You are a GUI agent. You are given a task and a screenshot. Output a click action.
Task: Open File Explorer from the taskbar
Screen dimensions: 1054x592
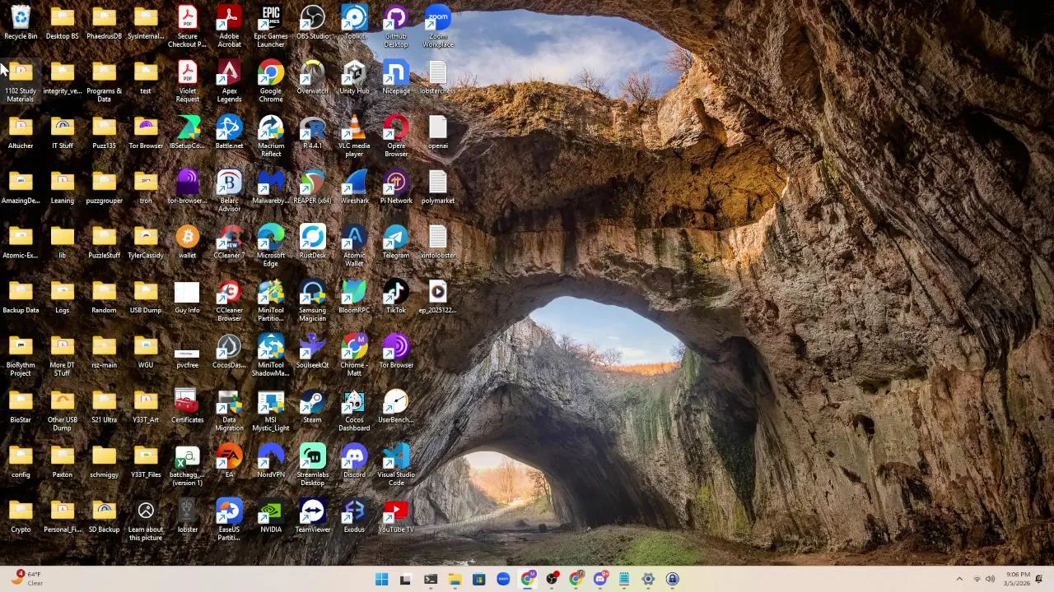click(455, 580)
